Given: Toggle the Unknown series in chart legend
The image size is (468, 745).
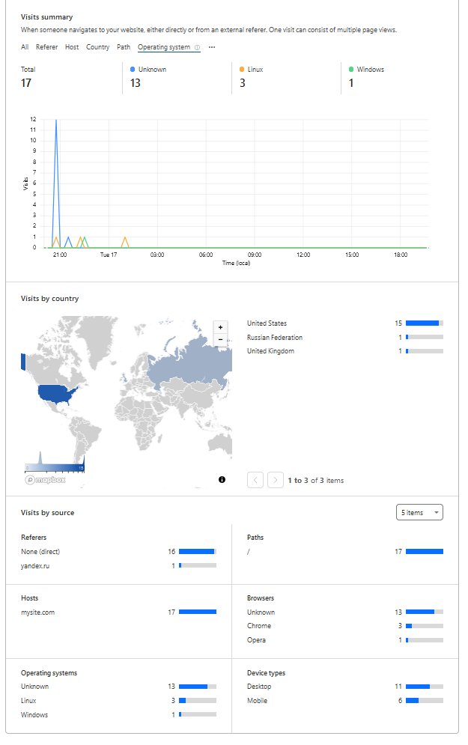Looking at the screenshot, I should coord(152,70).
